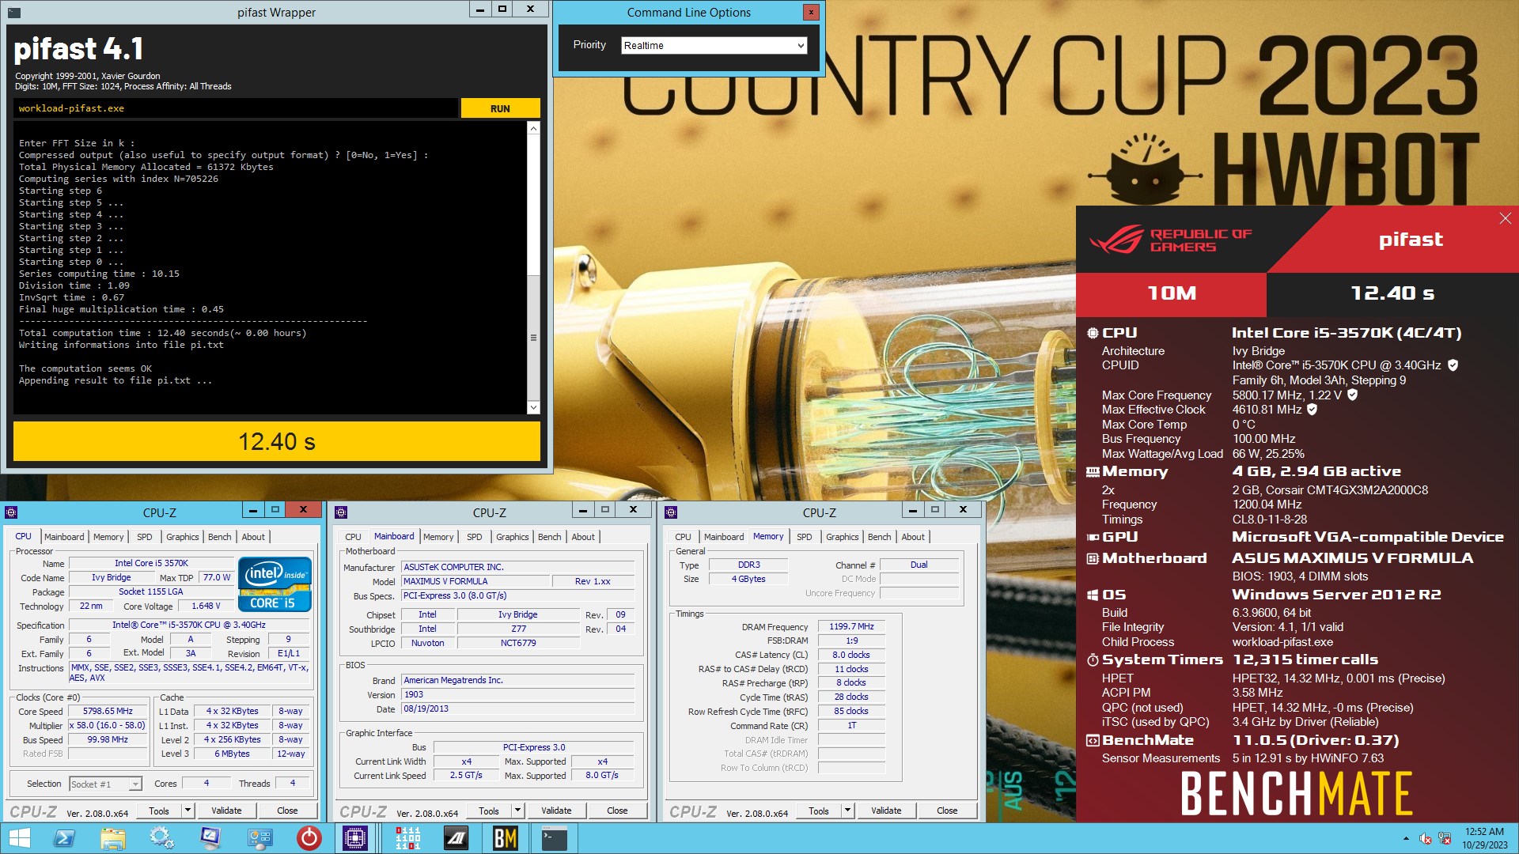1519x854 pixels.
Task: Switch to Mainboard tab in left CPU-Z window
Action: (x=64, y=537)
